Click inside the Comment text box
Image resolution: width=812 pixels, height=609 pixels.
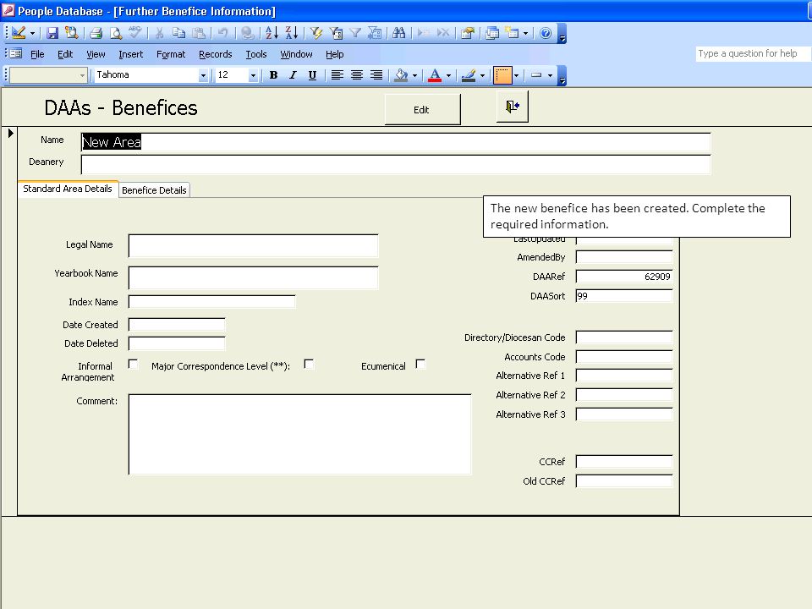(299, 434)
